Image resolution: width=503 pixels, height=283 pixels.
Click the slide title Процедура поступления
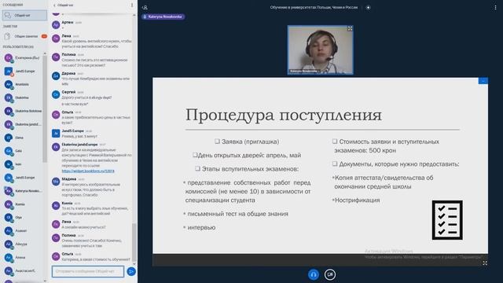tap(284, 115)
